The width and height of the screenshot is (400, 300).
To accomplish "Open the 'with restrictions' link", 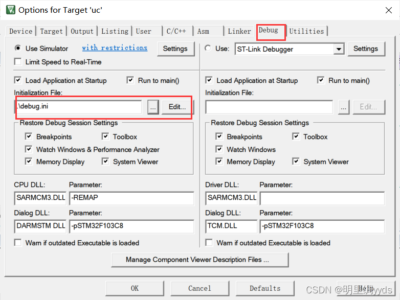I will coord(115,48).
